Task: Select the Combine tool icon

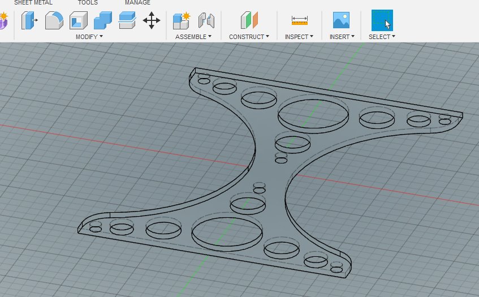Action: (x=103, y=20)
